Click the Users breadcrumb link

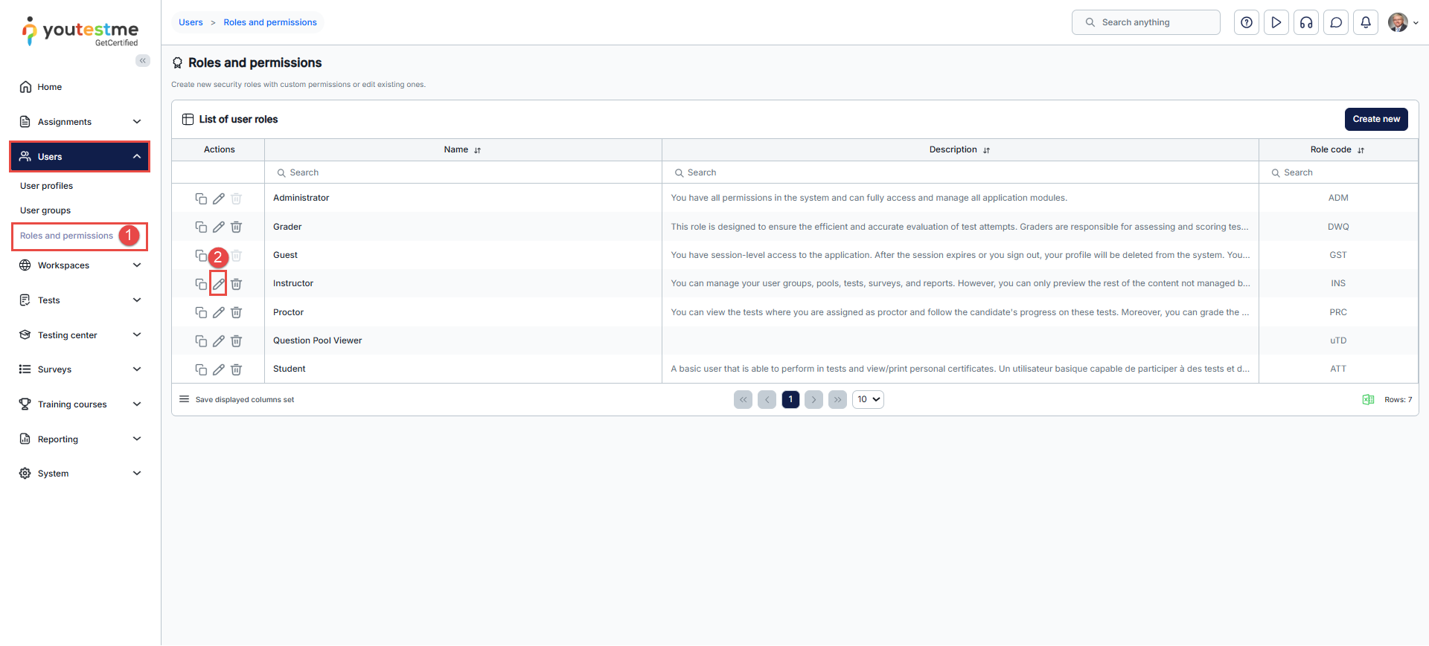(191, 22)
